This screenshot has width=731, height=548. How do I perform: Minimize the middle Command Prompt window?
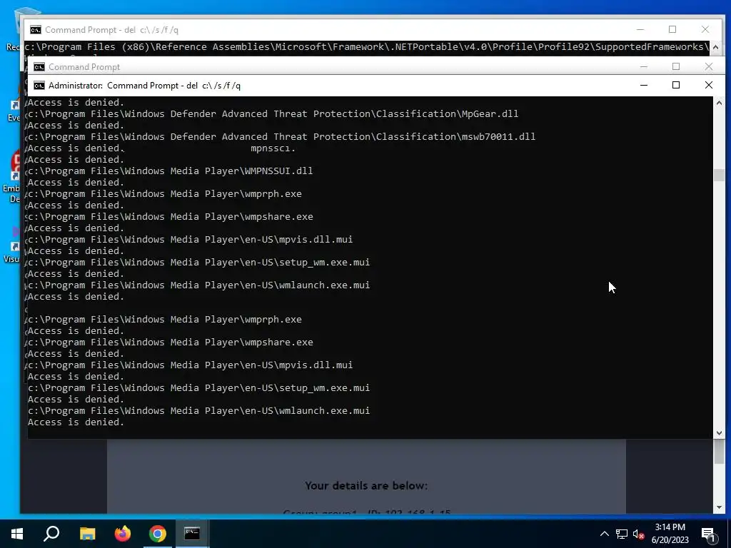pyautogui.click(x=644, y=66)
